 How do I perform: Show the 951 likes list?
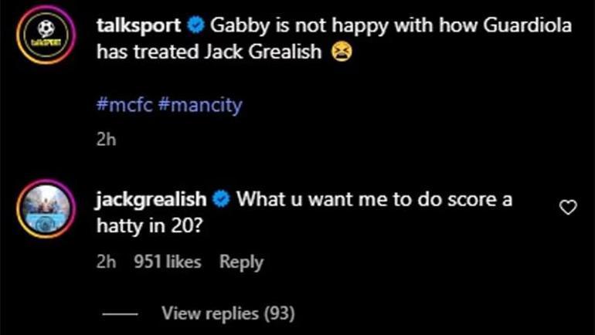[x=167, y=262]
